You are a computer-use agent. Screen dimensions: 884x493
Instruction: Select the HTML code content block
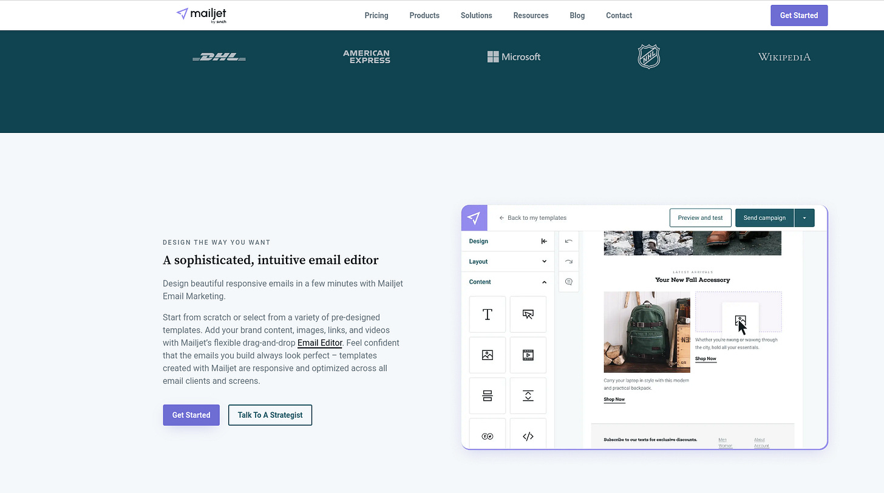coord(528,433)
